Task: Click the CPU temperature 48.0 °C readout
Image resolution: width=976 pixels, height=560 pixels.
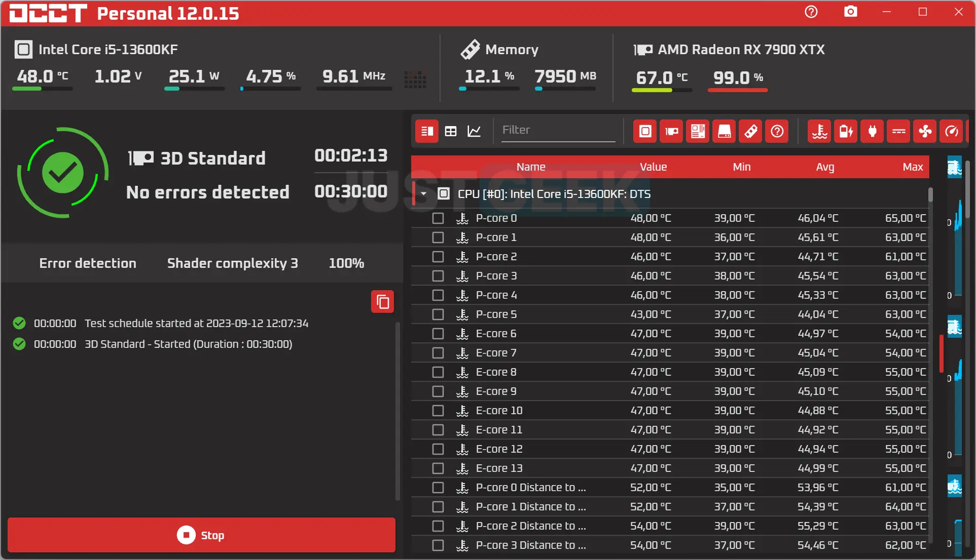Action: click(43, 76)
